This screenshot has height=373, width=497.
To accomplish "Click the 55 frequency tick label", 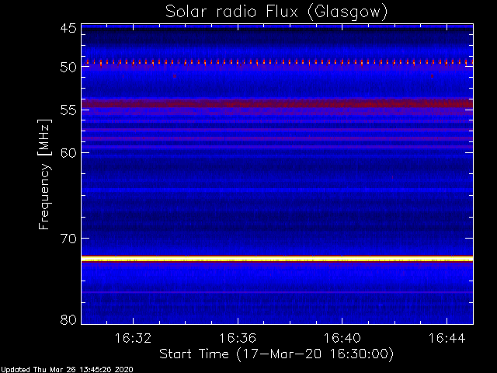I will tap(68, 110).
